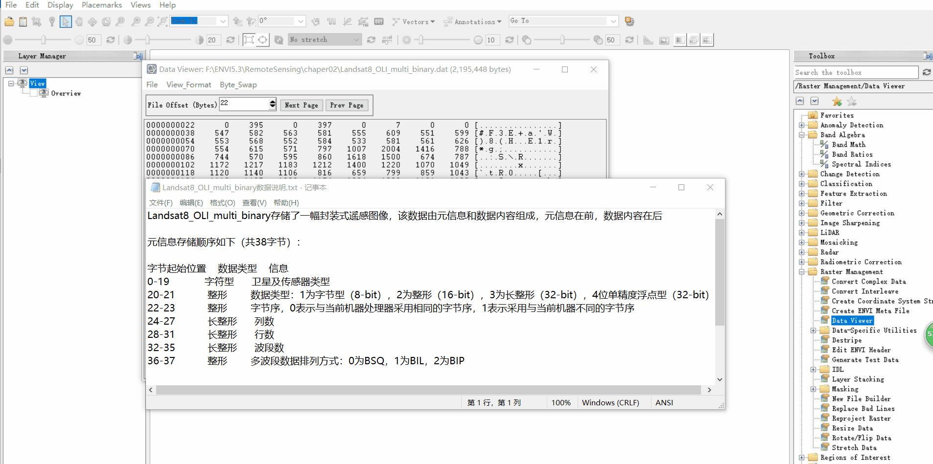The width and height of the screenshot is (933, 464).
Task: Activate the Select arrow cursor tool
Action: 66,22
